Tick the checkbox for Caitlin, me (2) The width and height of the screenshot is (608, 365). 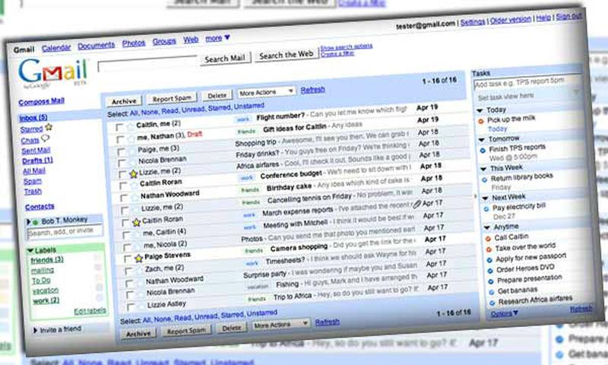pyautogui.click(x=119, y=127)
